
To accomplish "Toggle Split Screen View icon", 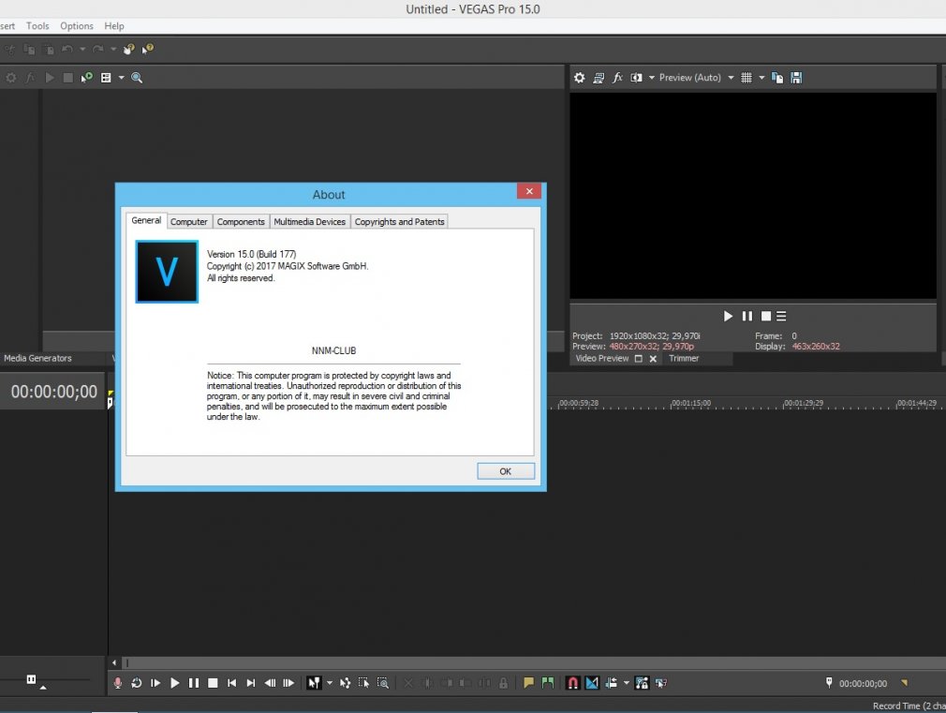I will (x=637, y=77).
